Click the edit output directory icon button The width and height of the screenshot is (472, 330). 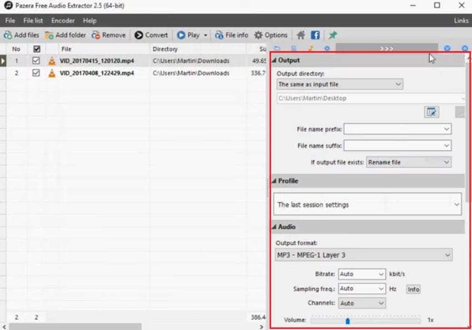pyautogui.click(x=431, y=112)
